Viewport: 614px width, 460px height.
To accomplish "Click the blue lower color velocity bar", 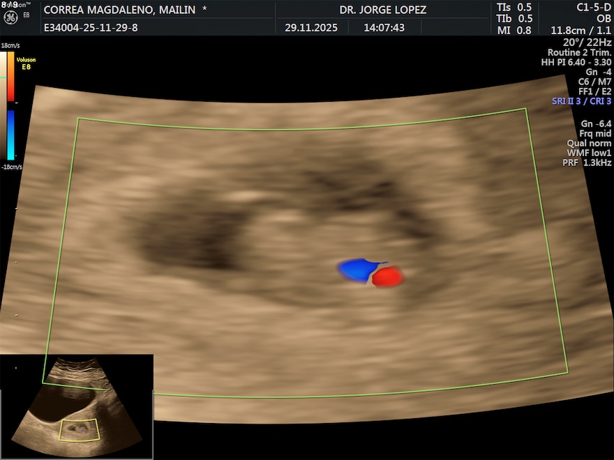I will click(x=10, y=136).
